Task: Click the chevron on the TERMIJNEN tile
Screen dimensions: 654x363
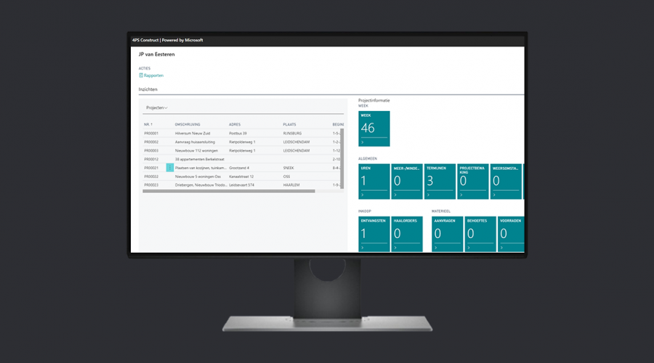Action: (x=428, y=195)
